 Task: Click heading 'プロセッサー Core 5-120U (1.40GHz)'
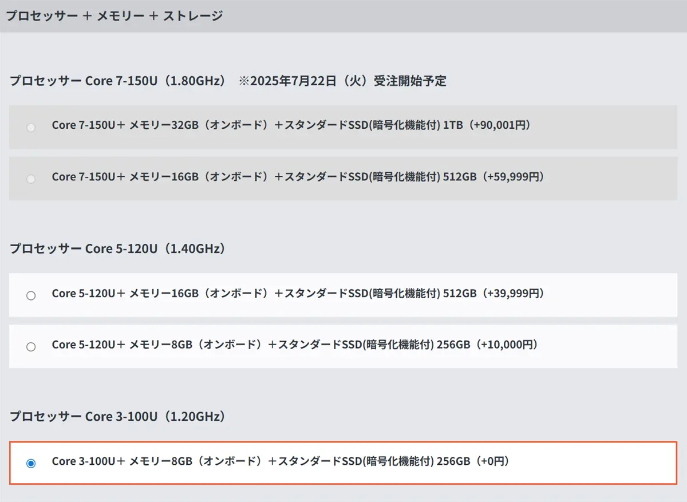pos(117,248)
